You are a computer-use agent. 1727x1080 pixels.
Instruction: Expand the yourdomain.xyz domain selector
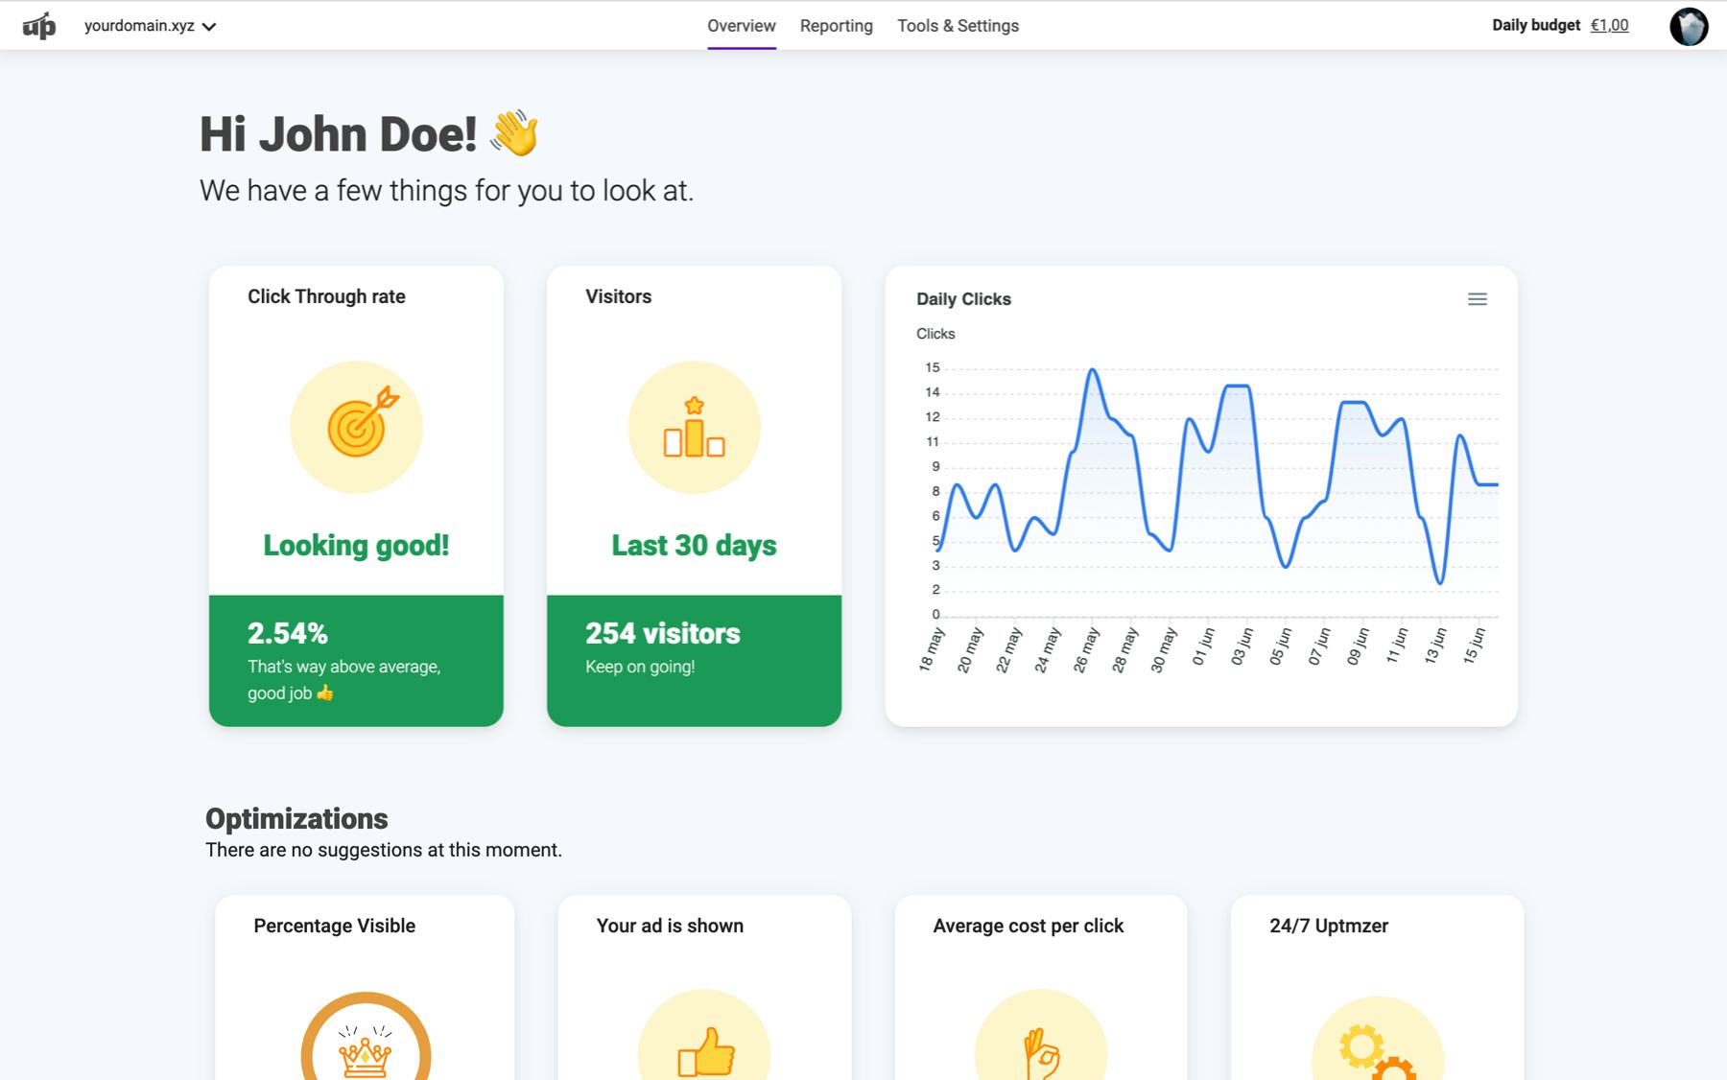point(137,26)
